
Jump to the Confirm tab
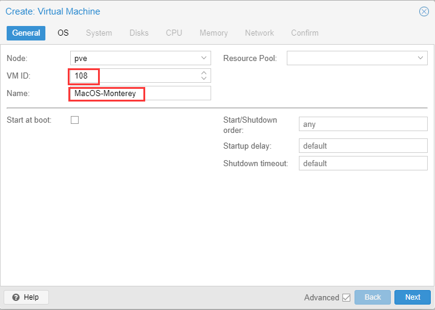(x=304, y=33)
